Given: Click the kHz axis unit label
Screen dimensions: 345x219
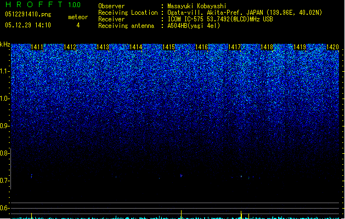Looking at the screenshot, I should point(5,44).
